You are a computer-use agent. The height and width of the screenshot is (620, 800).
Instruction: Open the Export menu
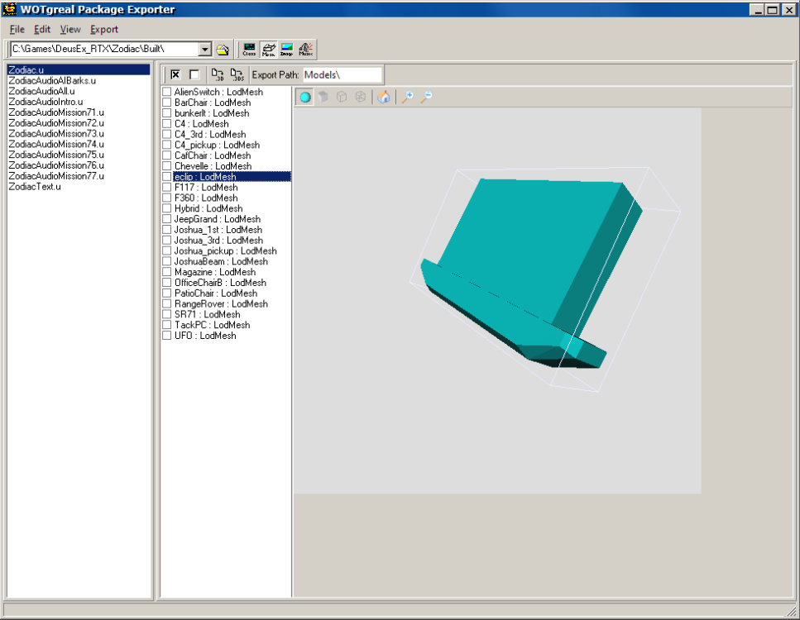pyautogui.click(x=104, y=29)
